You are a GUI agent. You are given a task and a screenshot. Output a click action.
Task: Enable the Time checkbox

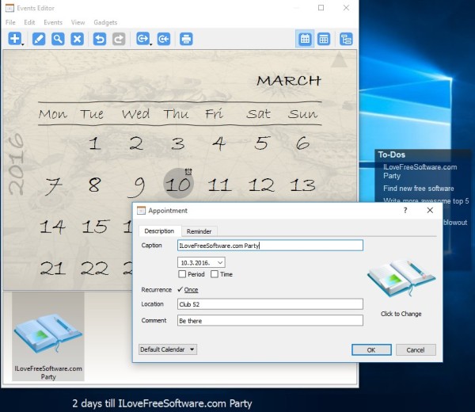coord(215,274)
